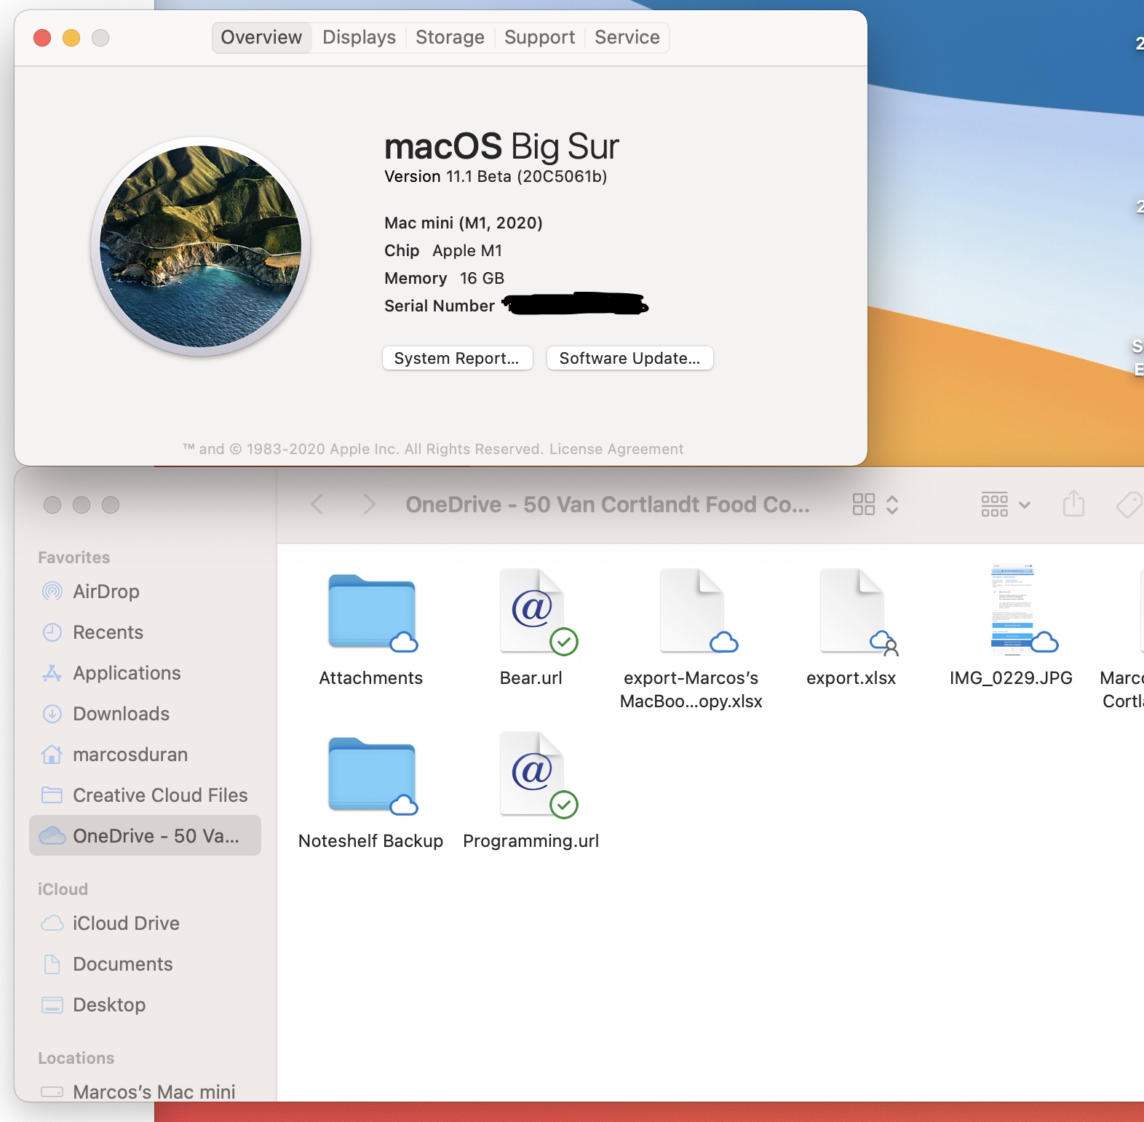This screenshot has height=1122, width=1144.
Task: Select the IMG_0229.JPG thumbnail
Action: tap(1012, 610)
